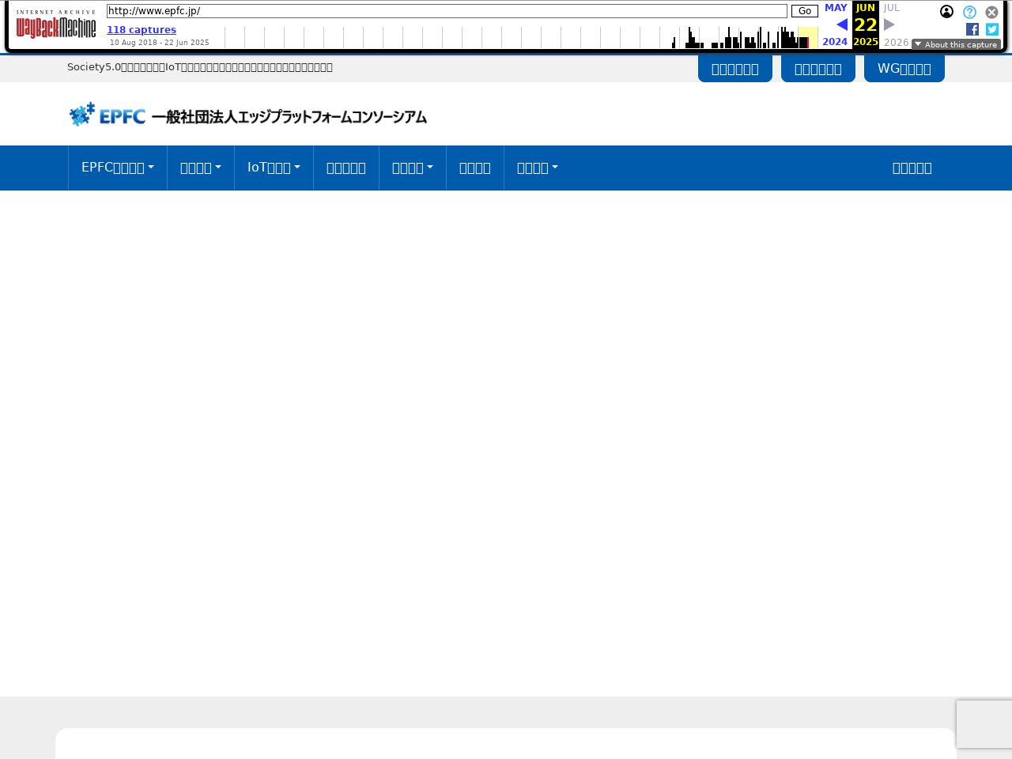Open the user account icon
Viewport: 1012px width, 759px height.
pyautogui.click(x=946, y=12)
